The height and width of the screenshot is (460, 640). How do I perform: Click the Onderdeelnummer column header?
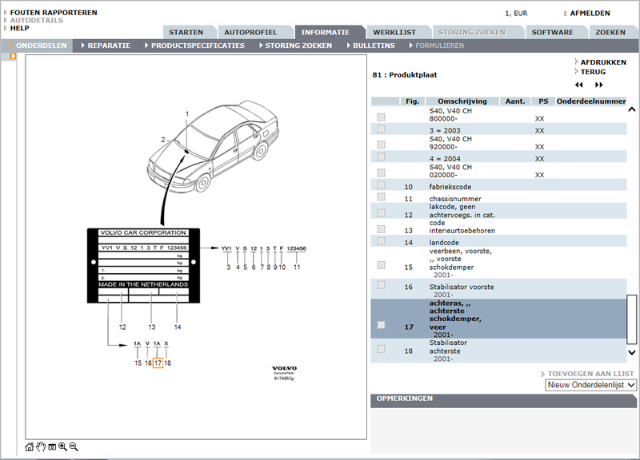[591, 101]
